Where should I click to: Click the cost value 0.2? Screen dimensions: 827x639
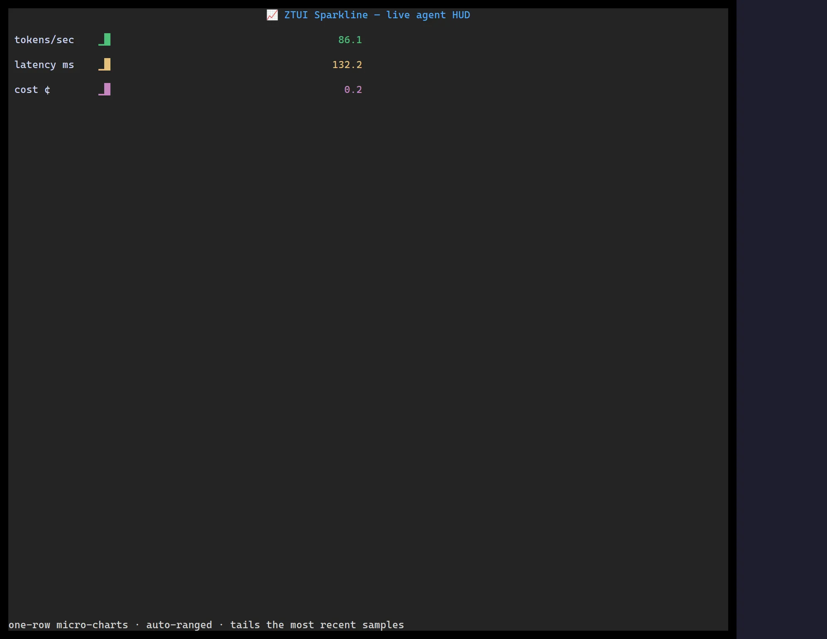tap(353, 90)
